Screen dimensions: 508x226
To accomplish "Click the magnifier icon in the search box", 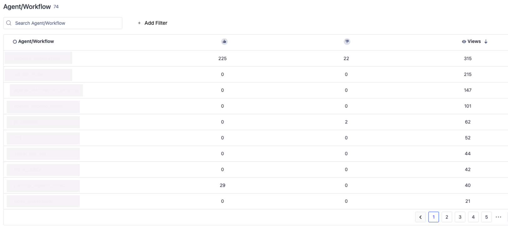I will tap(9, 23).
